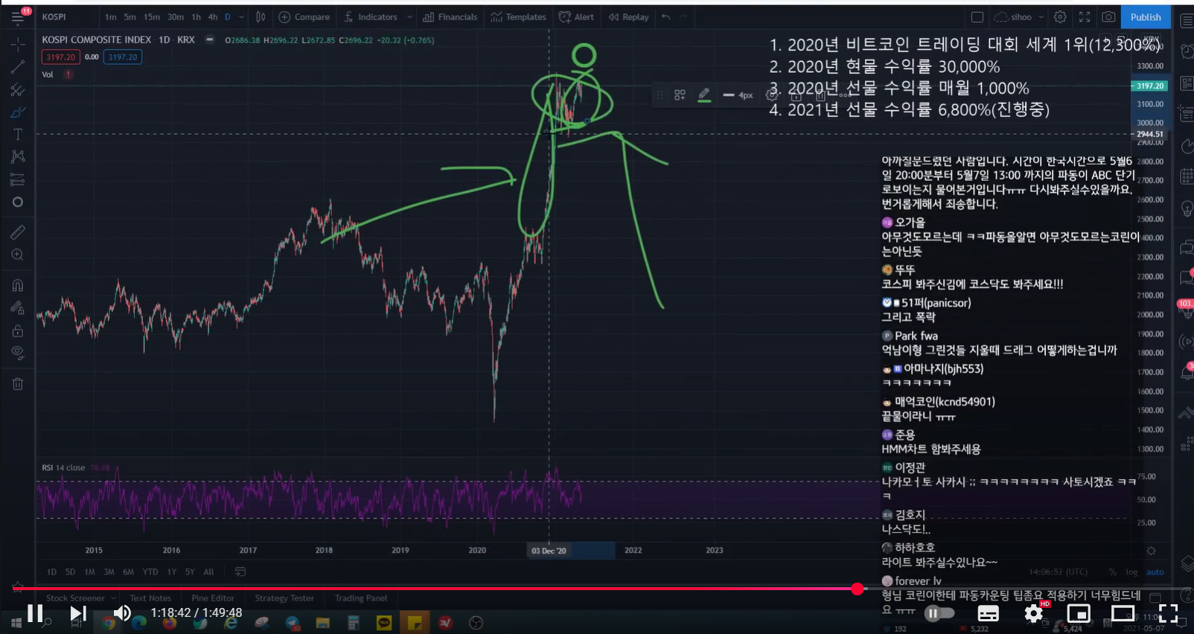The image size is (1194, 634).
Task: Expand the Stock Screener dropdown
Action: pos(114,598)
